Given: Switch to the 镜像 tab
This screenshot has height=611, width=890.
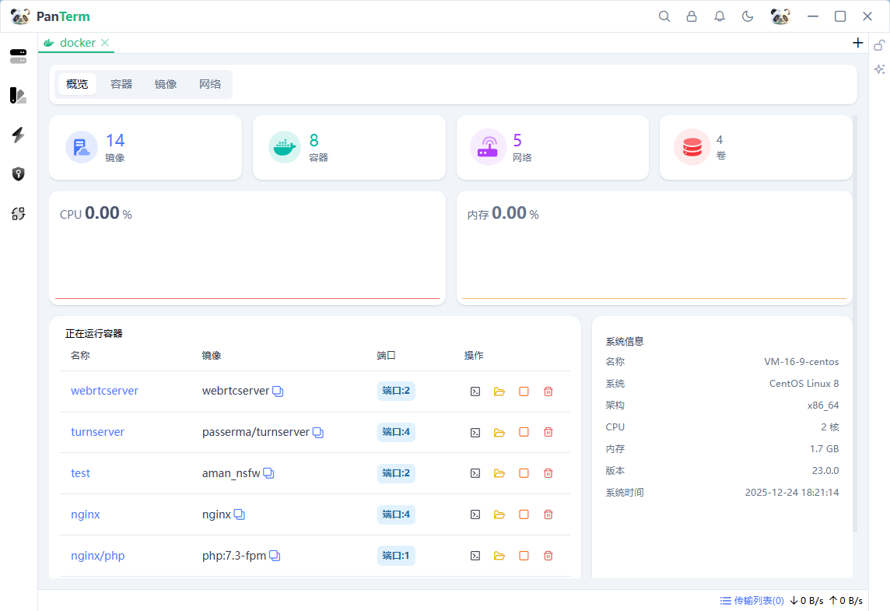Looking at the screenshot, I should click(x=166, y=84).
